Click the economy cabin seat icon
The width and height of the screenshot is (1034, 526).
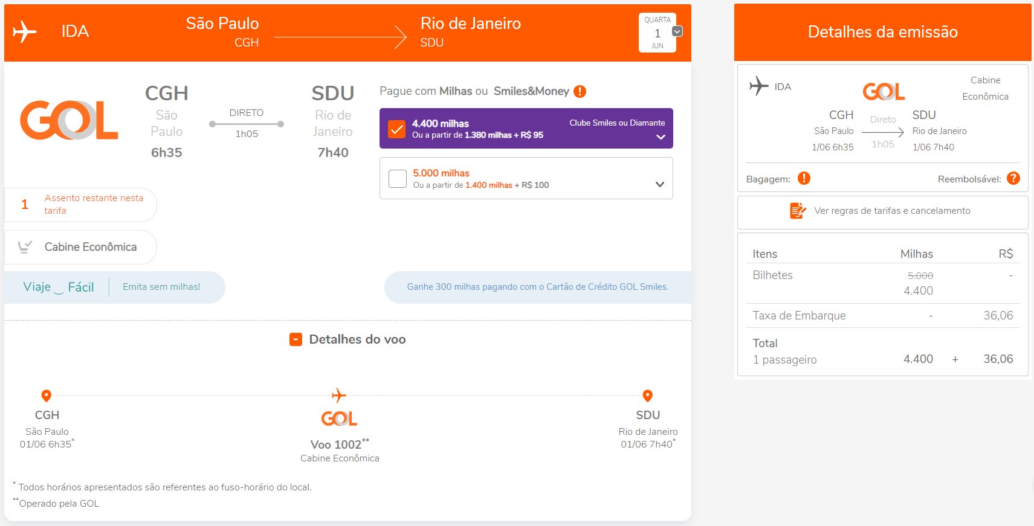point(25,247)
